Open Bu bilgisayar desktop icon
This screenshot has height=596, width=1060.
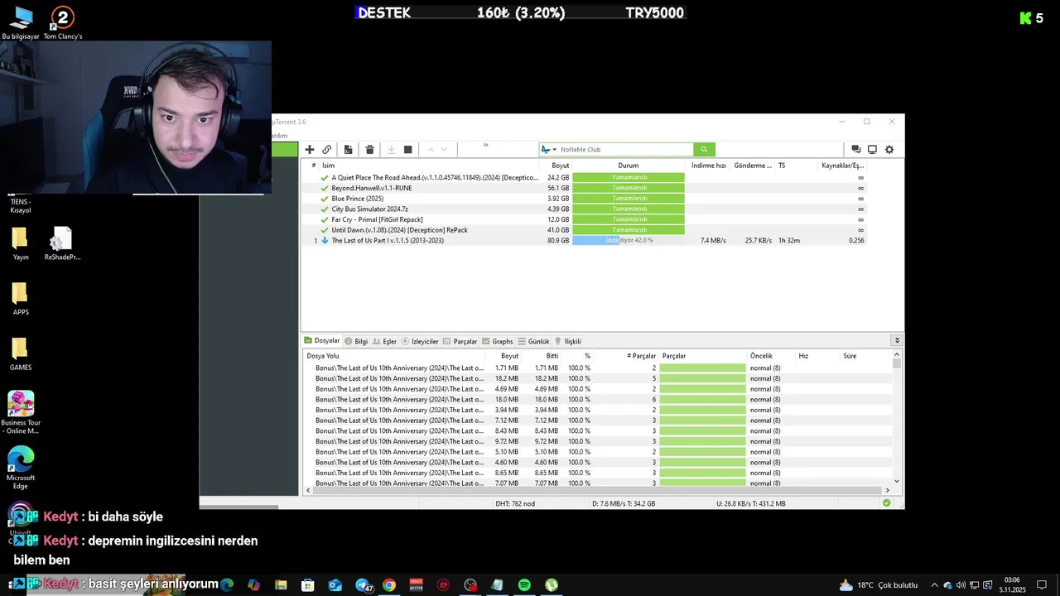click(x=21, y=22)
